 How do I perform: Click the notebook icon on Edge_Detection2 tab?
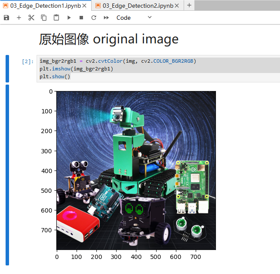[x=98, y=6]
